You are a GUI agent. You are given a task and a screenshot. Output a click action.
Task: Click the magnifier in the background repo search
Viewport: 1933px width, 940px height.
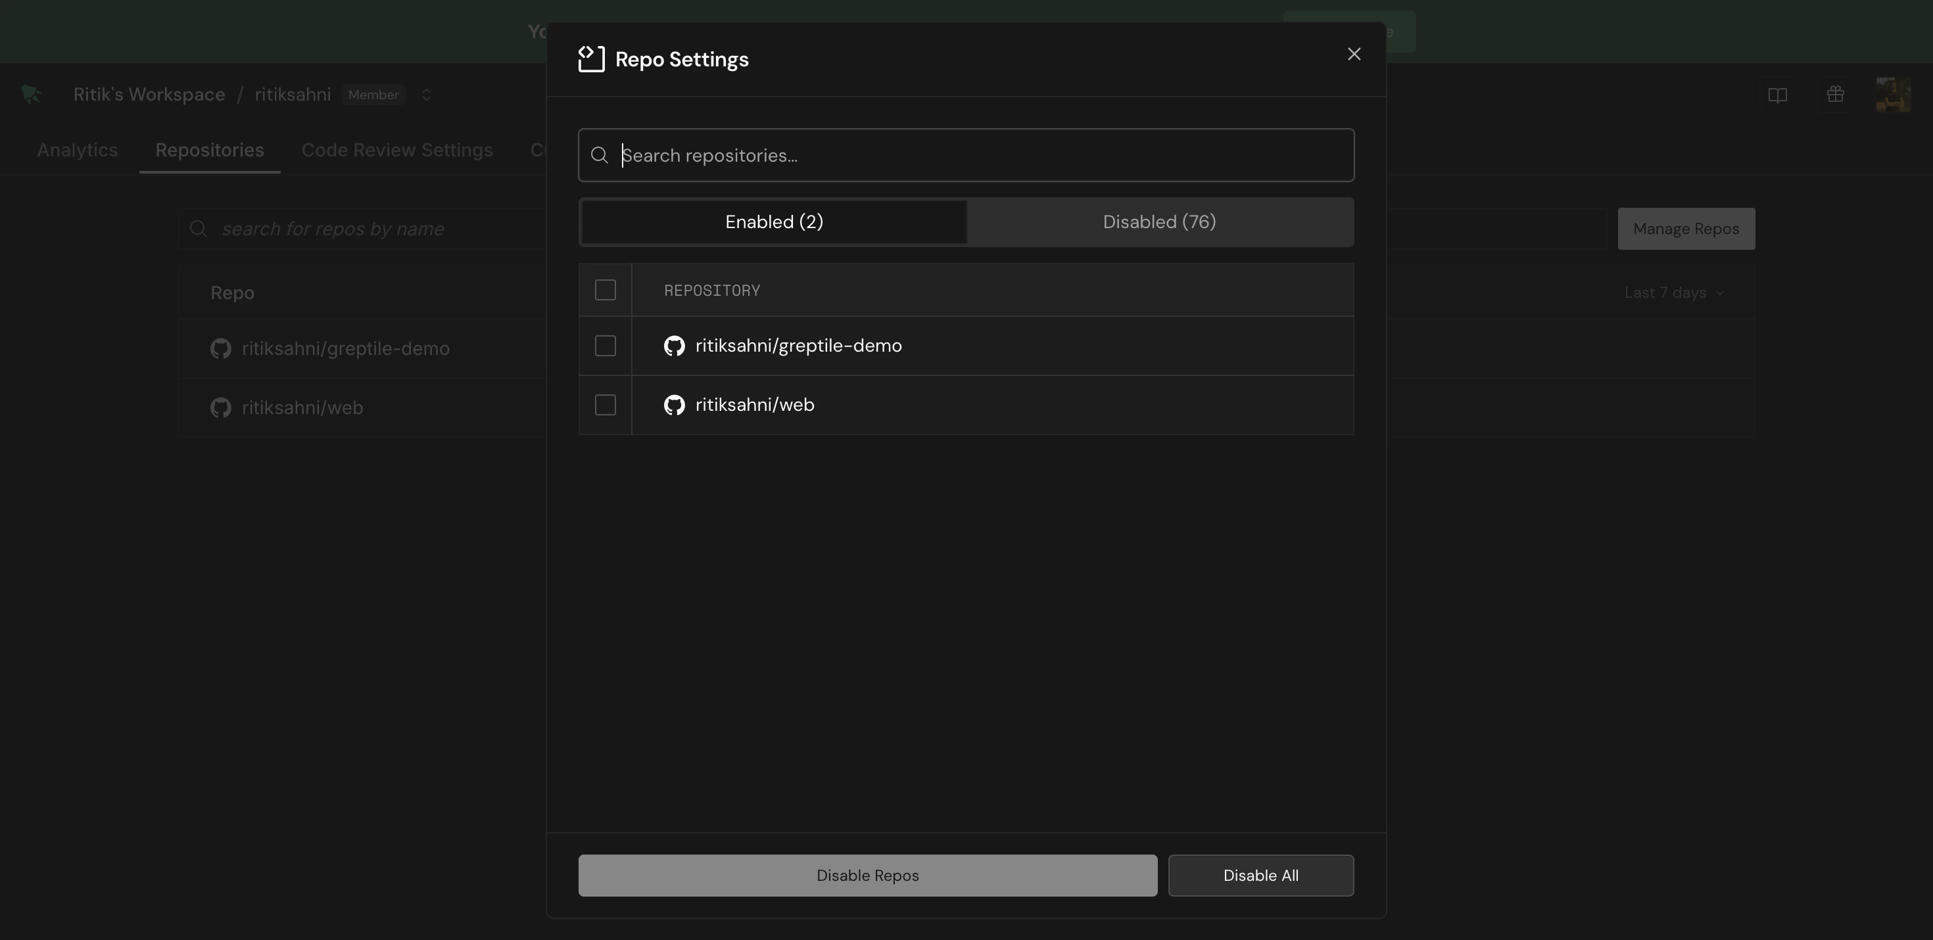(198, 228)
